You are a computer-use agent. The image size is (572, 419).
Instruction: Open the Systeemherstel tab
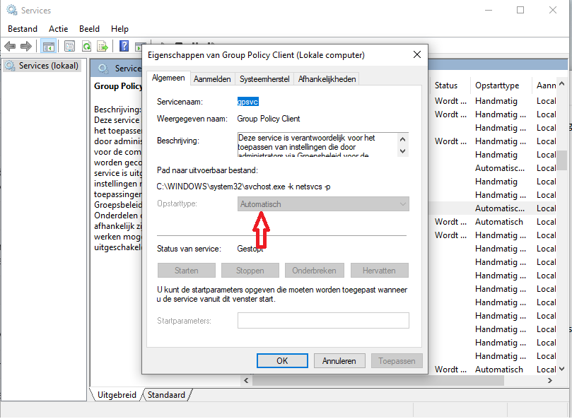point(264,79)
